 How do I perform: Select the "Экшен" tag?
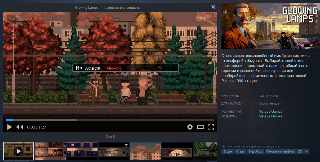click(x=228, y=151)
